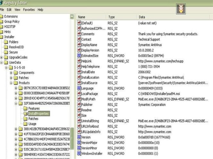Click the binary icon of WindowsInstaller value
The width and height of the screenshot is (213, 159).
(79, 153)
